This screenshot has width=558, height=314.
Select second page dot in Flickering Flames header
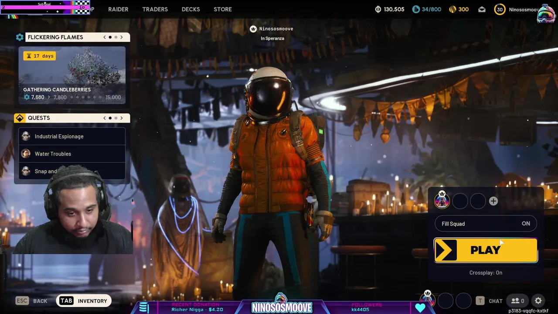pos(116,37)
